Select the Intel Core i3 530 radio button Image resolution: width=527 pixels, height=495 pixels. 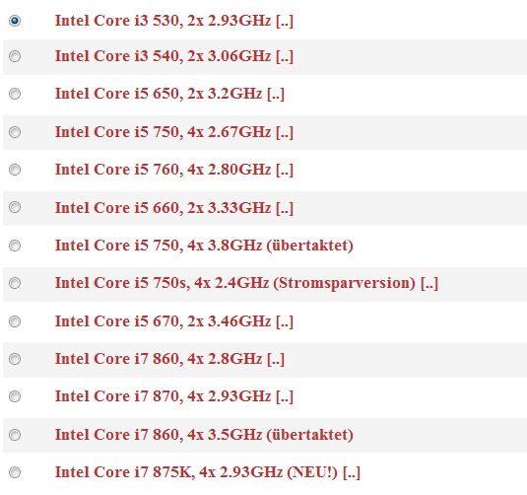pos(15,21)
